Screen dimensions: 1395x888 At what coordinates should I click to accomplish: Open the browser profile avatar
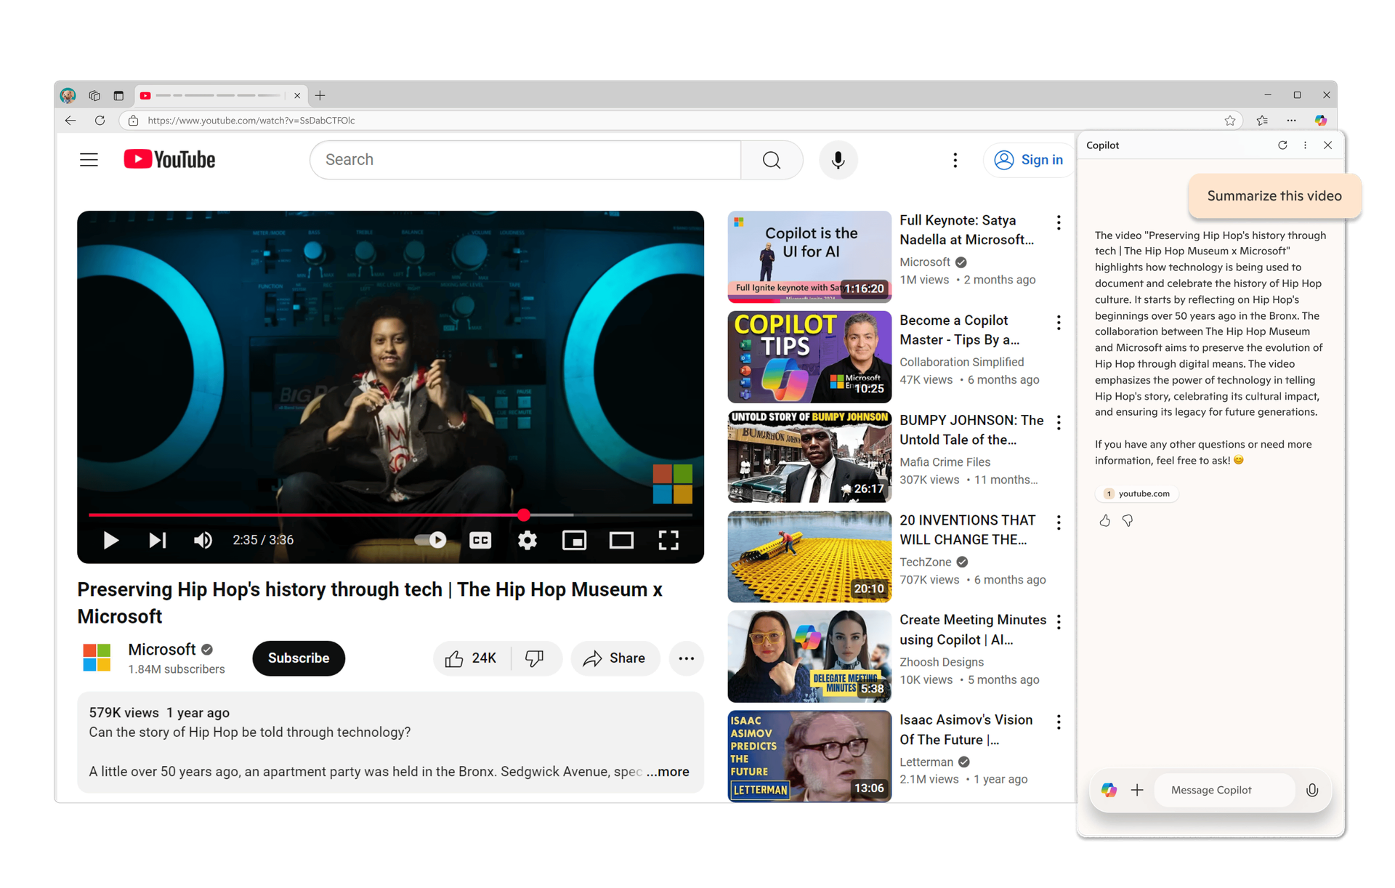tap(68, 95)
